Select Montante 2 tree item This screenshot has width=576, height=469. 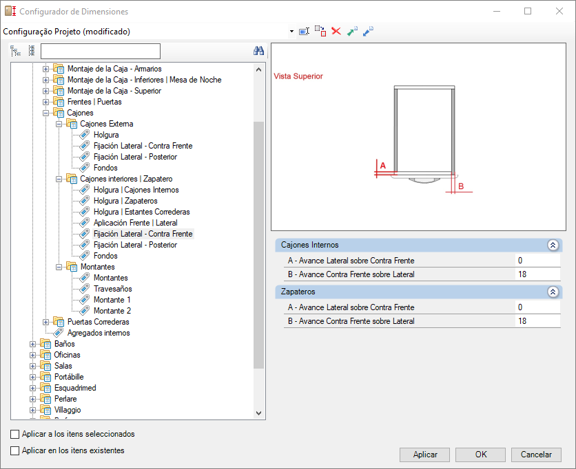pos(112,311)
